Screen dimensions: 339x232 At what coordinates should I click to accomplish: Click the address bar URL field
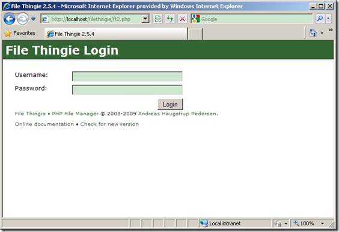point(96,19)
